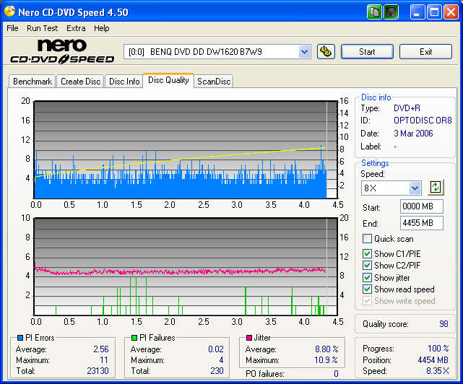Click the PO failures value 0
Screen dimensions: 463x384
point(336,374)
